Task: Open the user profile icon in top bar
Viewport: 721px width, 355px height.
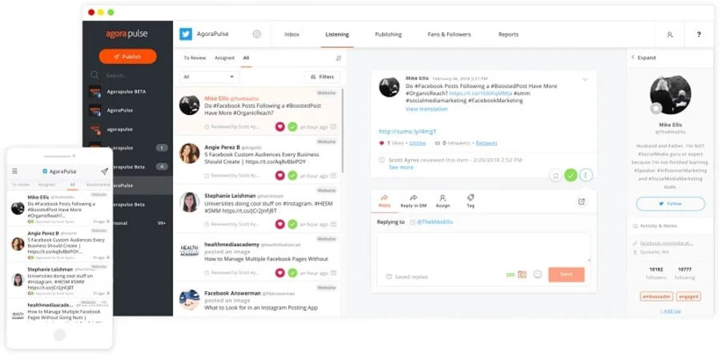Action: 670,35
